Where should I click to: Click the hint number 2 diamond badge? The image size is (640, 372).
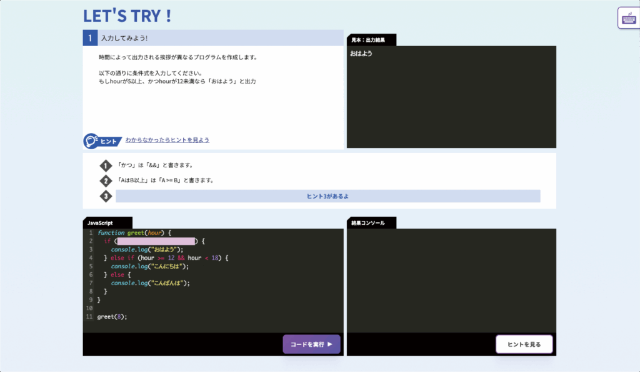point(106,181)
